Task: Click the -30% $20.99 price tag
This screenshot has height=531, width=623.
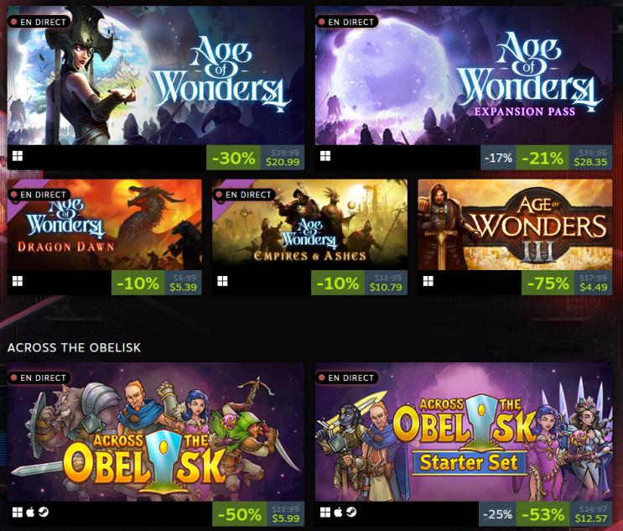Action: click(255, 158)
